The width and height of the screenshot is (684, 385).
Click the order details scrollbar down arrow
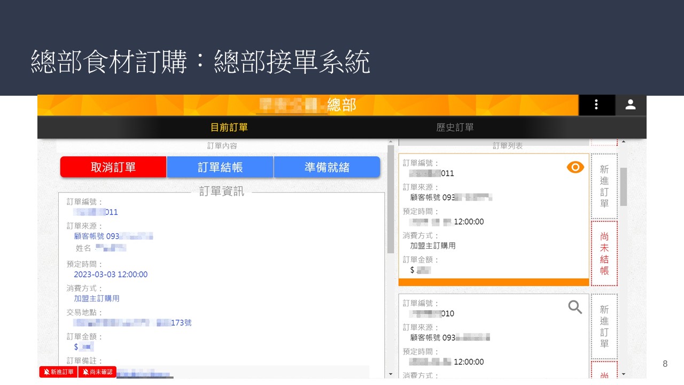[x=391, y=374]
